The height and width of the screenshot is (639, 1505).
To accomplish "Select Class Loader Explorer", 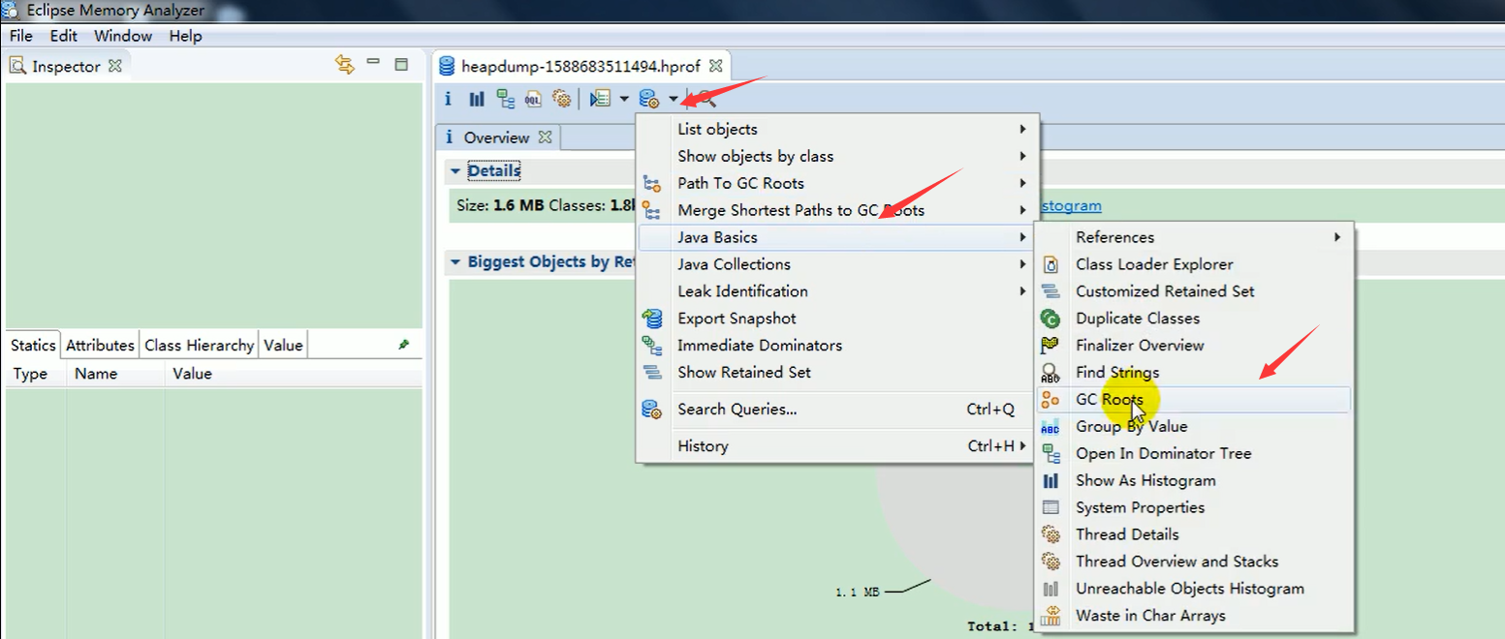I will 1194,264.
